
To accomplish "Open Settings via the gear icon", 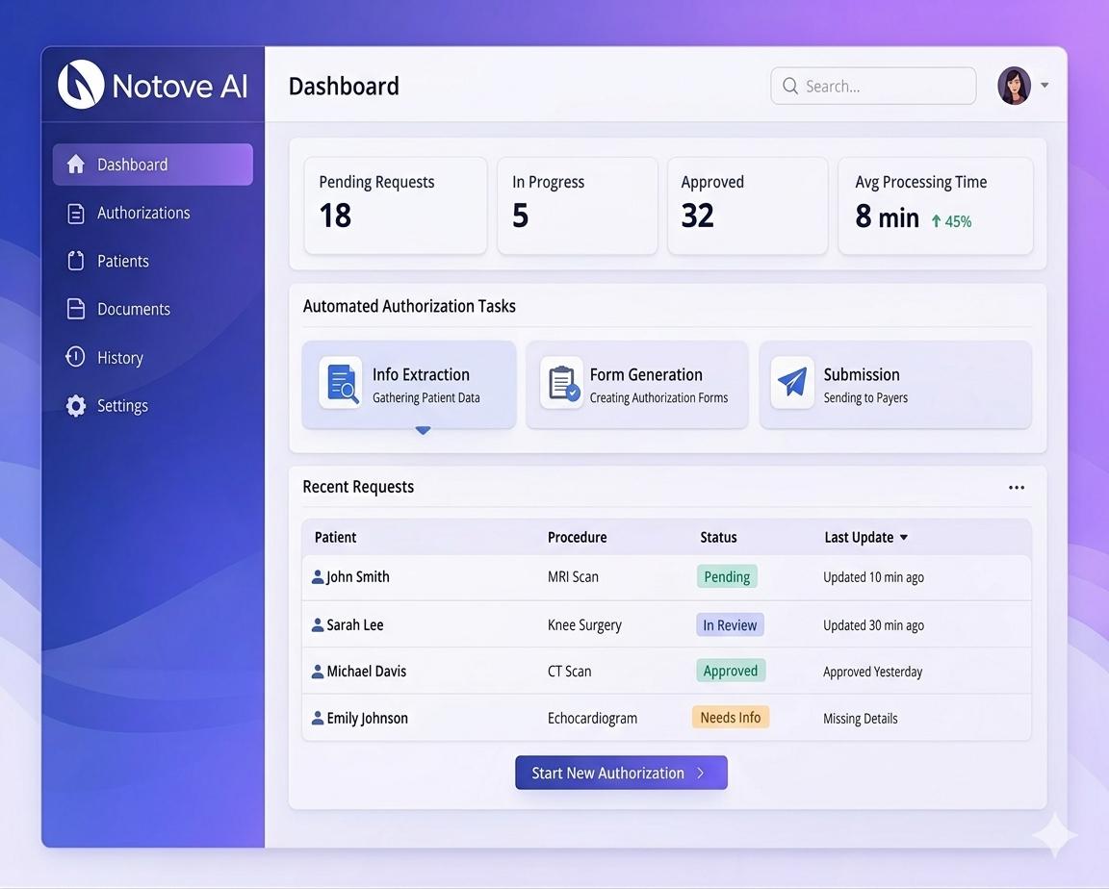I will tap(75, 405).
